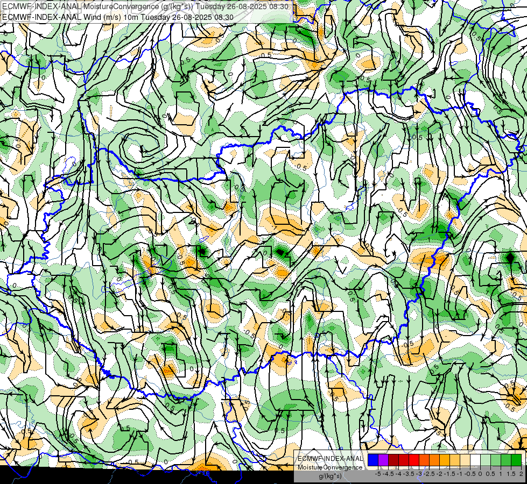Click the '-1' legend scale value
The width and height of the screenshot is (527, 484).
click(x=460, y=474)
